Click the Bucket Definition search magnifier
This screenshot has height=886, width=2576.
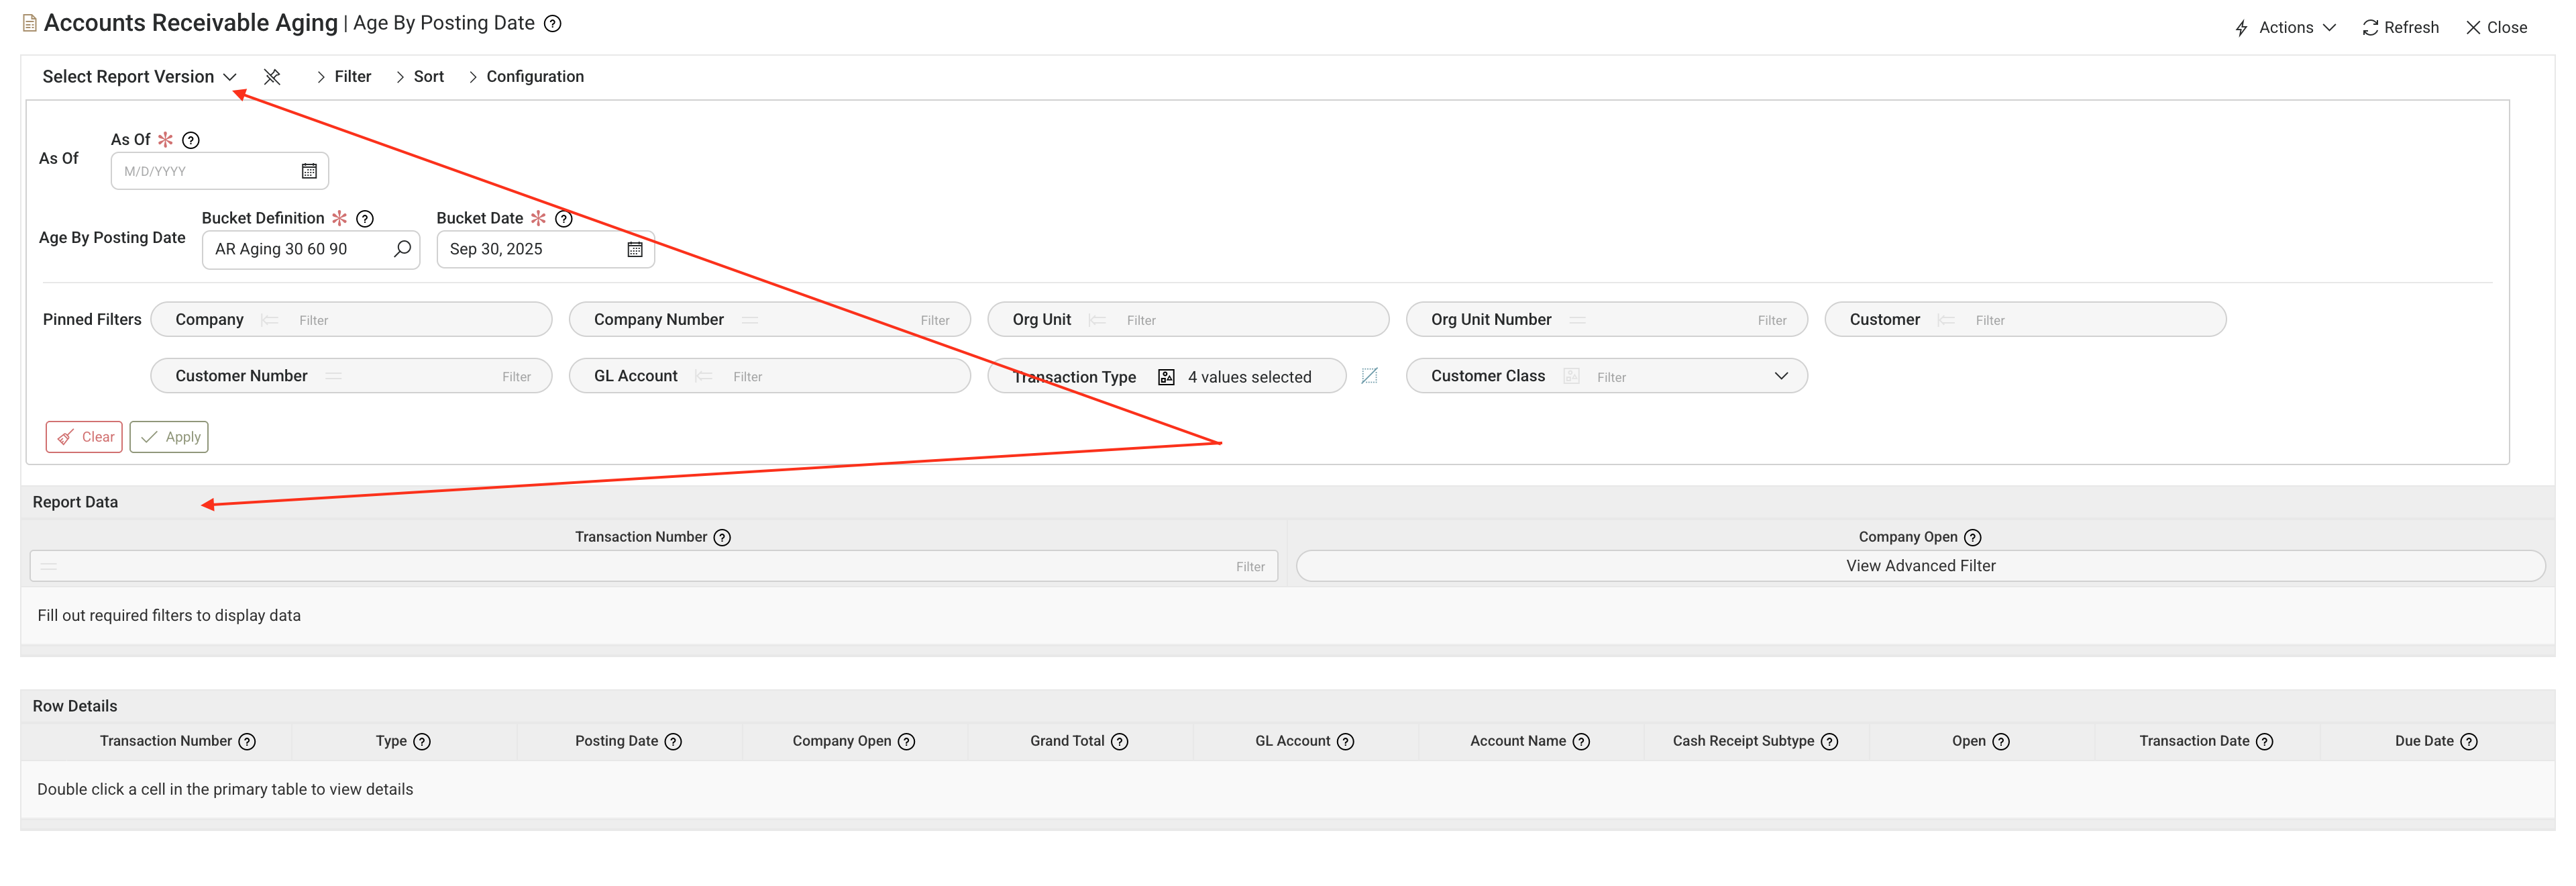point(402,249)
